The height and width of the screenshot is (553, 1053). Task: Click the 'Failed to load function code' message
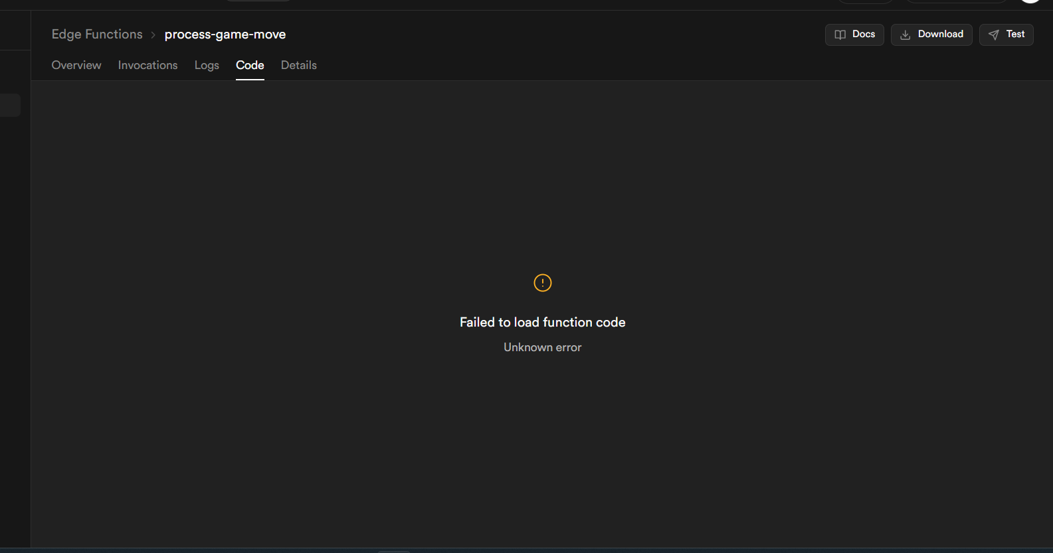point(543,322)
